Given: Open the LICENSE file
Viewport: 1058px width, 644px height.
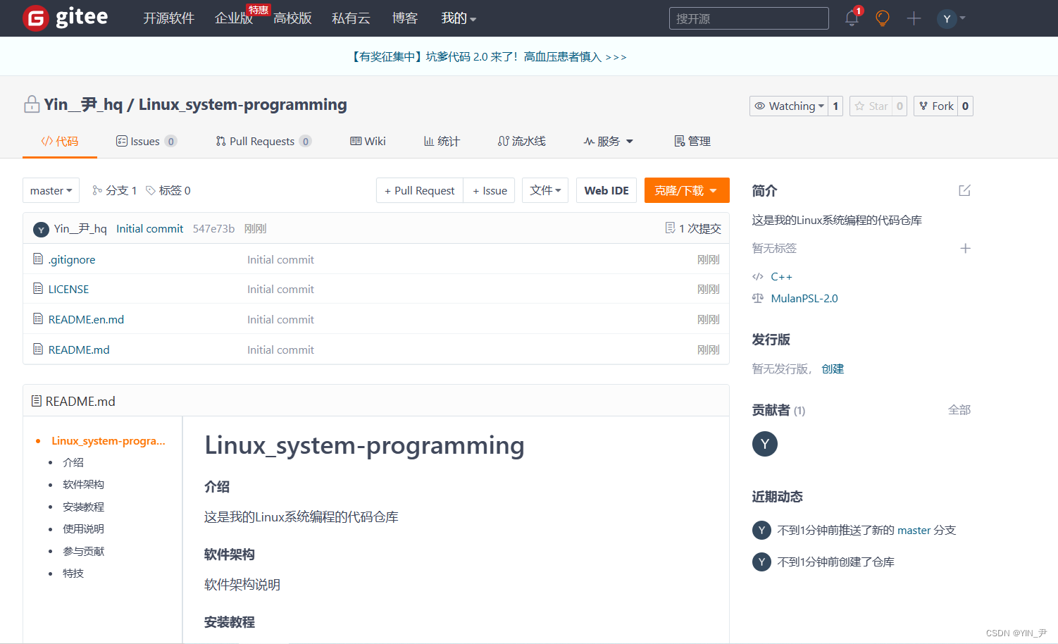Looking at the screenshot, I should [x=68, y=289].
